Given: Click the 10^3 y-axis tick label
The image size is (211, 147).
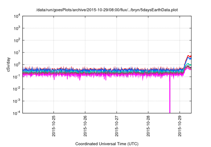Looking at the screenshot, I should click(17, 28).
